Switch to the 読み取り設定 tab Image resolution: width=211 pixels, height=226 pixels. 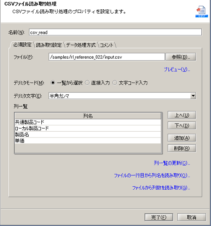49,45
